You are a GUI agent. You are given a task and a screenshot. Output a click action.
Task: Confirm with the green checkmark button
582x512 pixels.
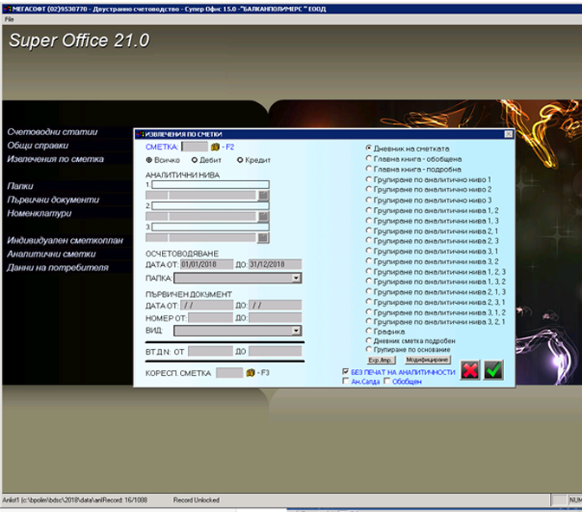[x=495, y=370]
